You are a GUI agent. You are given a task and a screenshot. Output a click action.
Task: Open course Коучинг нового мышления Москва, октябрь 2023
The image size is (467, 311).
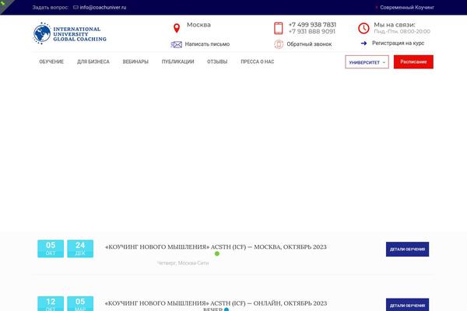[x=216, y=246]
